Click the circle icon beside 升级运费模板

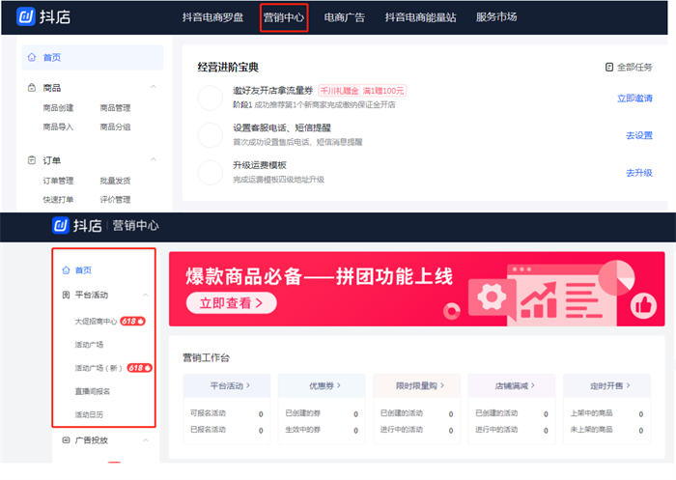210,173
